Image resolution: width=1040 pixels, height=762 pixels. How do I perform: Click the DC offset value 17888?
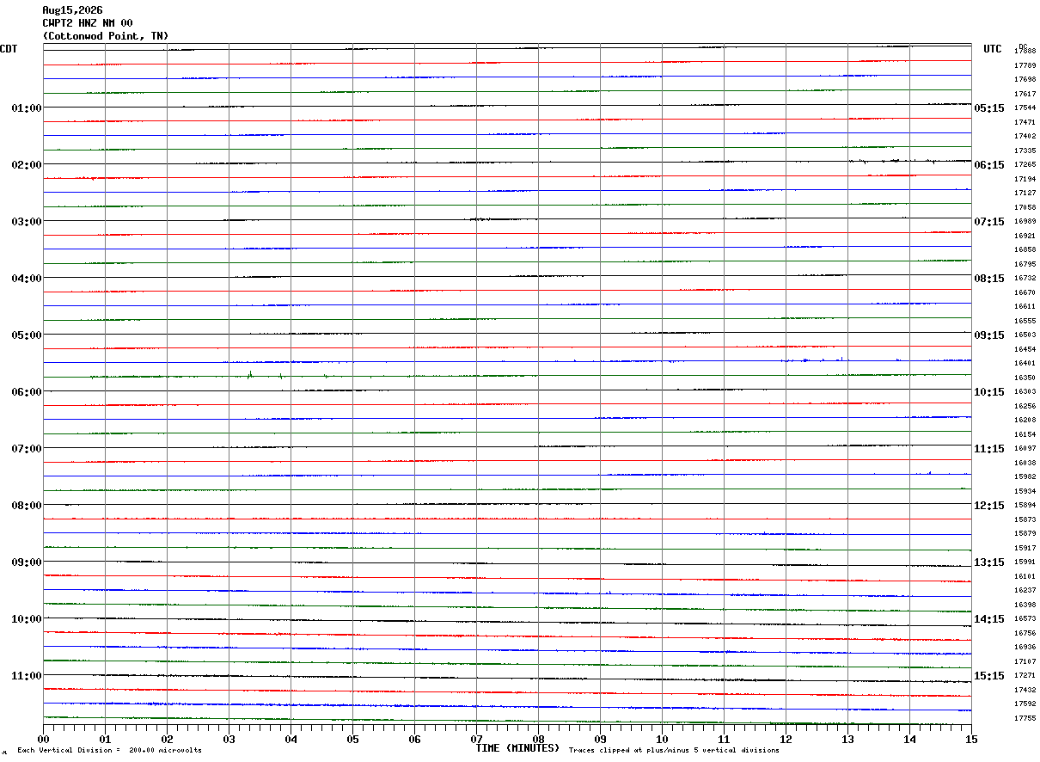pos(1025,52)
